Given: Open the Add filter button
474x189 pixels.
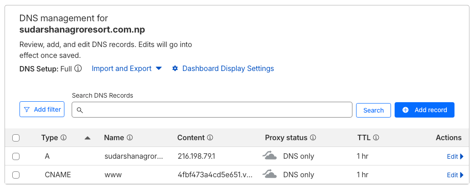Looking at the screenshot, I should pos(42,109).
